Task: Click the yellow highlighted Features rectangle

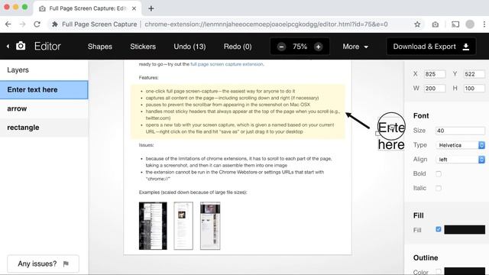Action: pos(238,112)
